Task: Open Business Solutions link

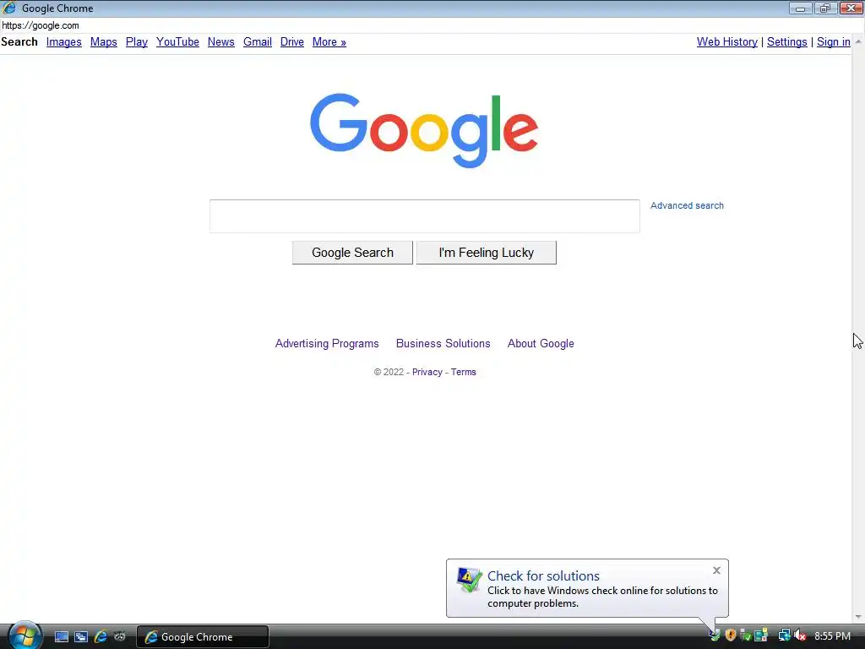Action: click(443, 343)
